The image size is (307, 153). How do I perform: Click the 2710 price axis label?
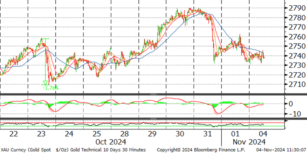[297, 84]
